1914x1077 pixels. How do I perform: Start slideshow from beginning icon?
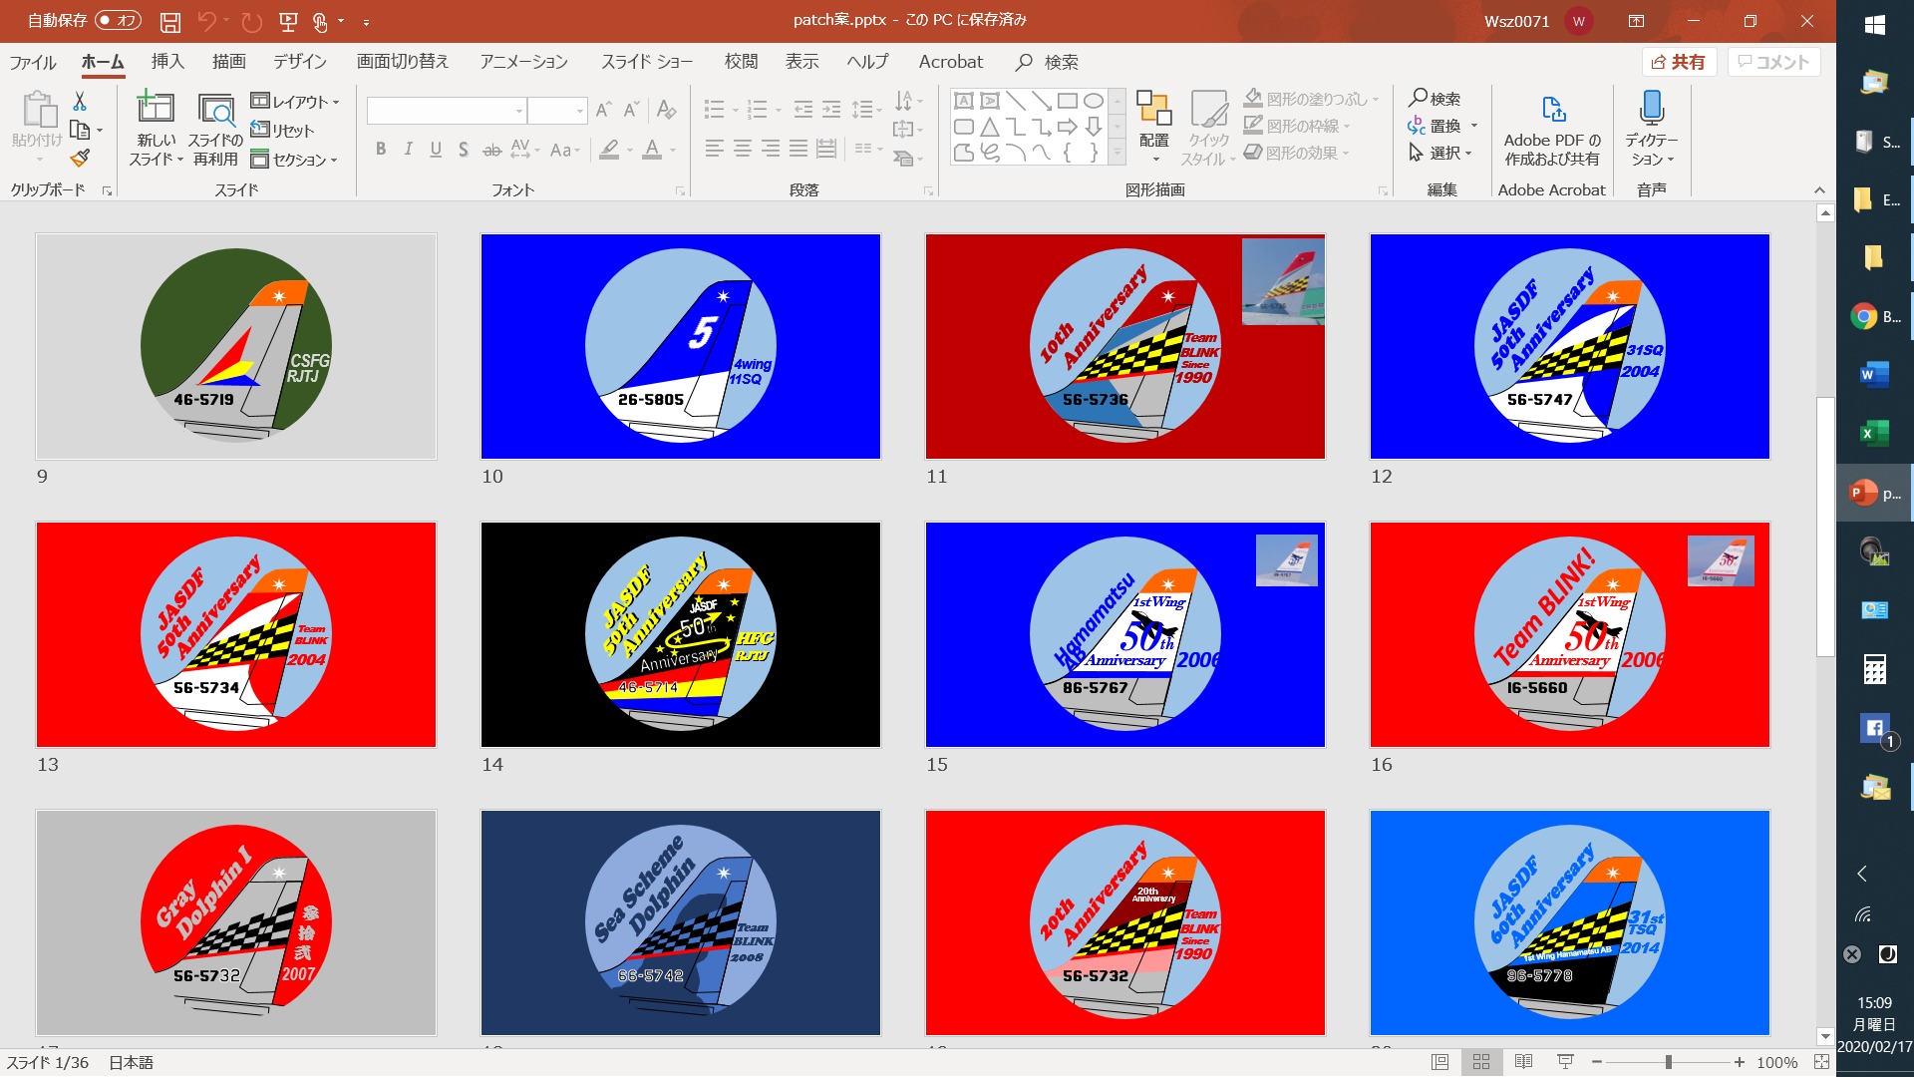[x=288, y=21]
